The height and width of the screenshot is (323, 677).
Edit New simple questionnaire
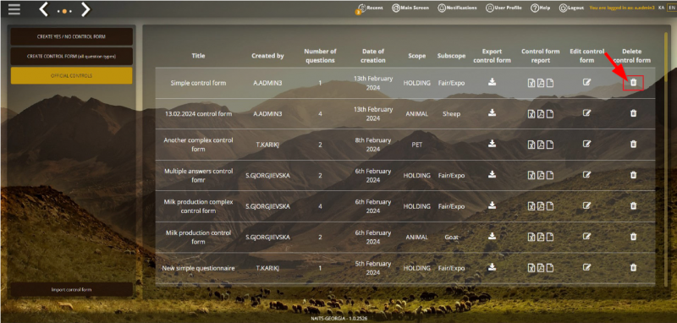(586, 267)
